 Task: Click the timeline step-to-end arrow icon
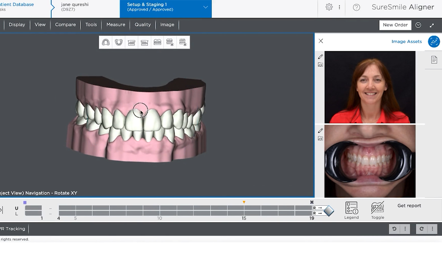pos(1,210)
